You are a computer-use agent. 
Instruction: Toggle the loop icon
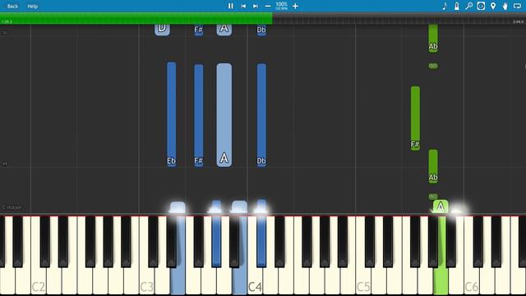[517, 6]
